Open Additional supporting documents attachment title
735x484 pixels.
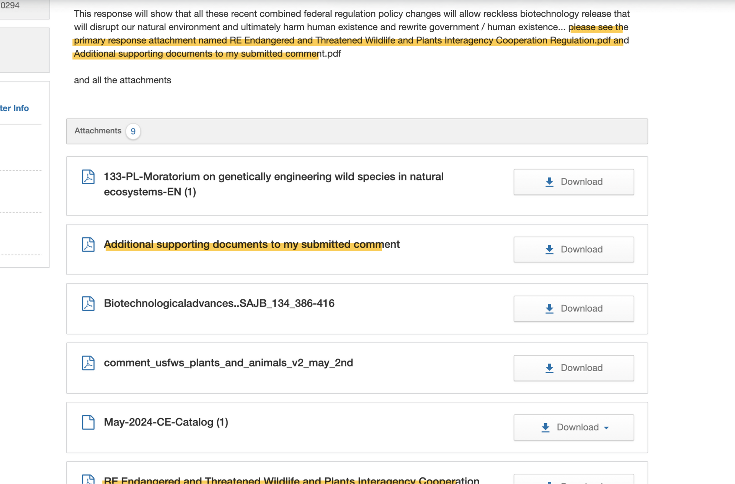pyautogui.click(x=252, y=244)
